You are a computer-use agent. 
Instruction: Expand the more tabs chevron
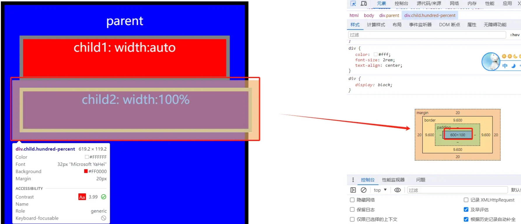[519, 3]
